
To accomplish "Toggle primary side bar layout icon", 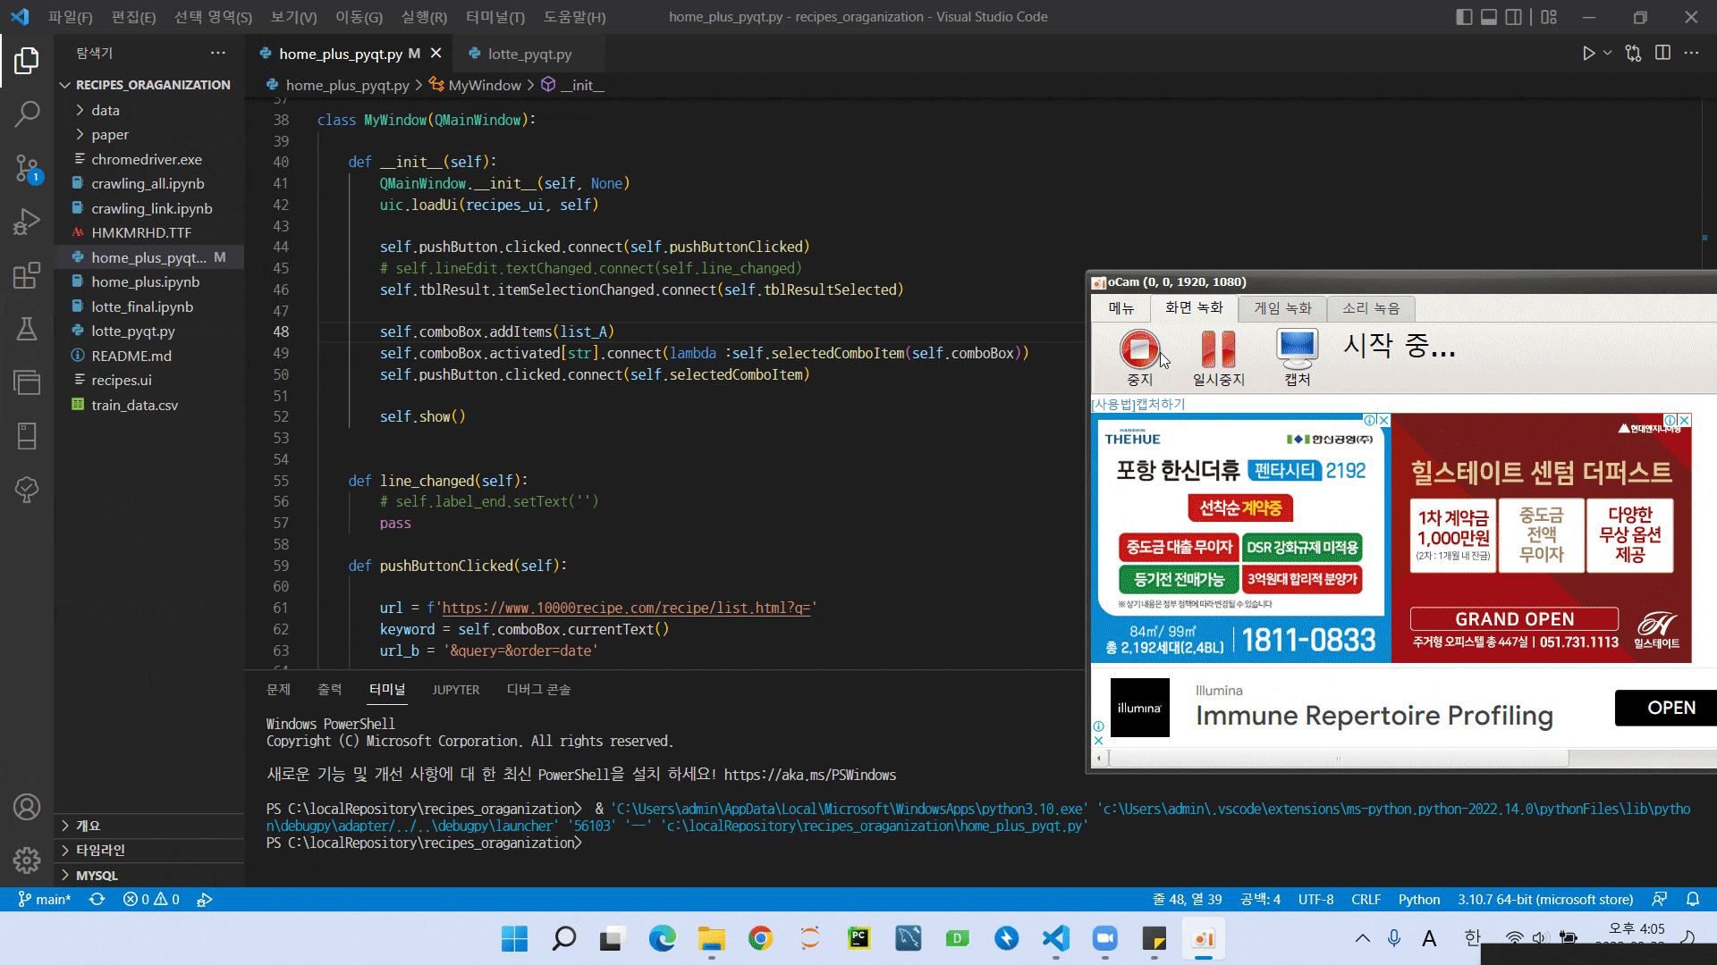I will pos(1464,17).
